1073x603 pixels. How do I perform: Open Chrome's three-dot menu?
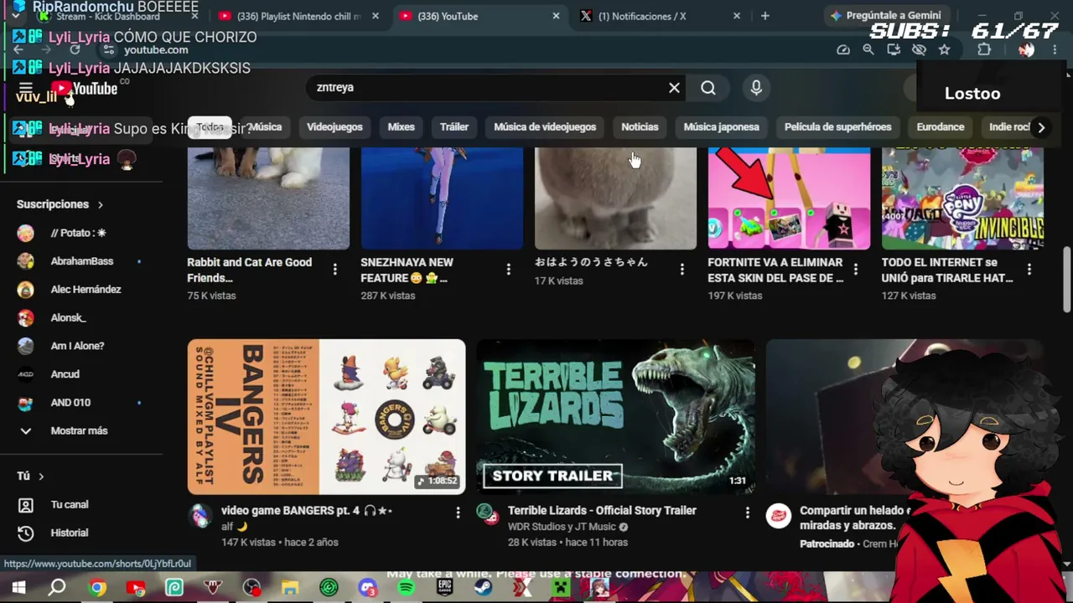pyautogui.click(x=1055, y=50)
